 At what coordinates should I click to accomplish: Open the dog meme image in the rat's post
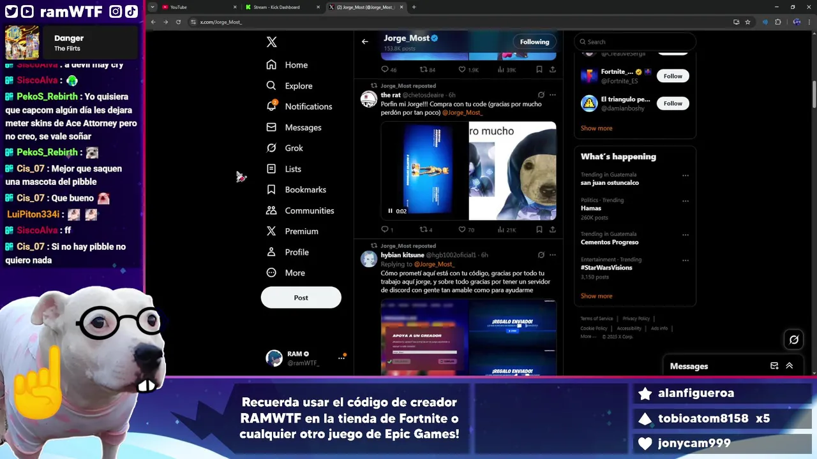coord(513,171)
